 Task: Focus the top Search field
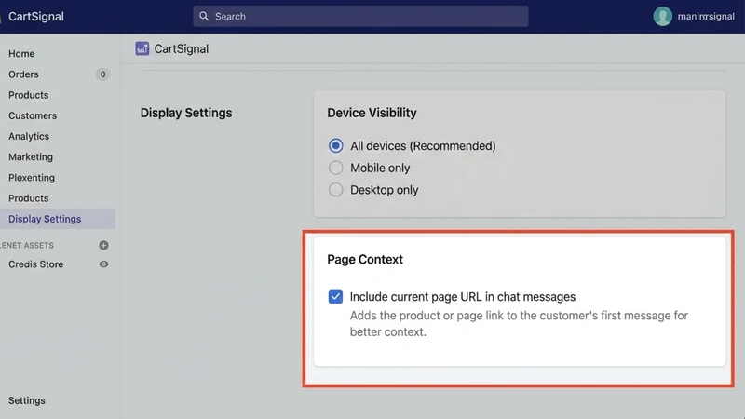(x=360, y=16)
